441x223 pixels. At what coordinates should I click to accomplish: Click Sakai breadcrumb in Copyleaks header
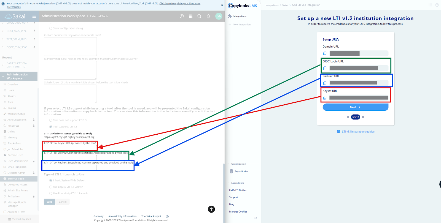(285, 5)
